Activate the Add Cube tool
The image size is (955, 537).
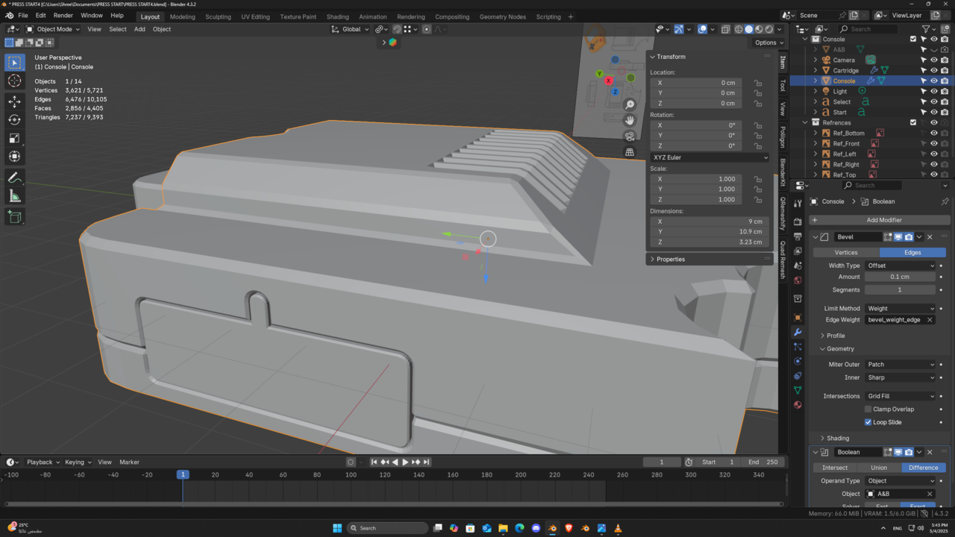[x=14, y=217]
